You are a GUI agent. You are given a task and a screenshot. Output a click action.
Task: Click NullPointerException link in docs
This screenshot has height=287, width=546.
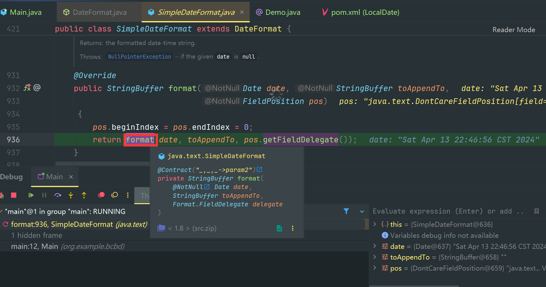coord(140,57)
